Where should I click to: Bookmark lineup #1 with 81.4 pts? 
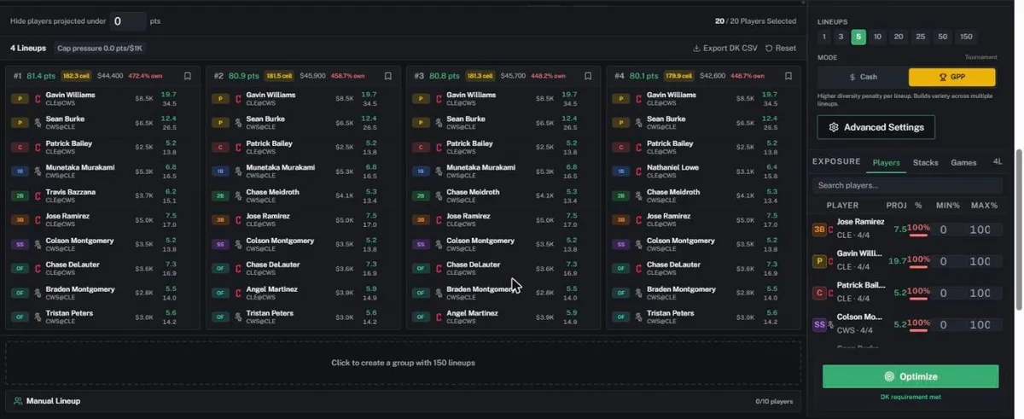[x=188, y=76]
